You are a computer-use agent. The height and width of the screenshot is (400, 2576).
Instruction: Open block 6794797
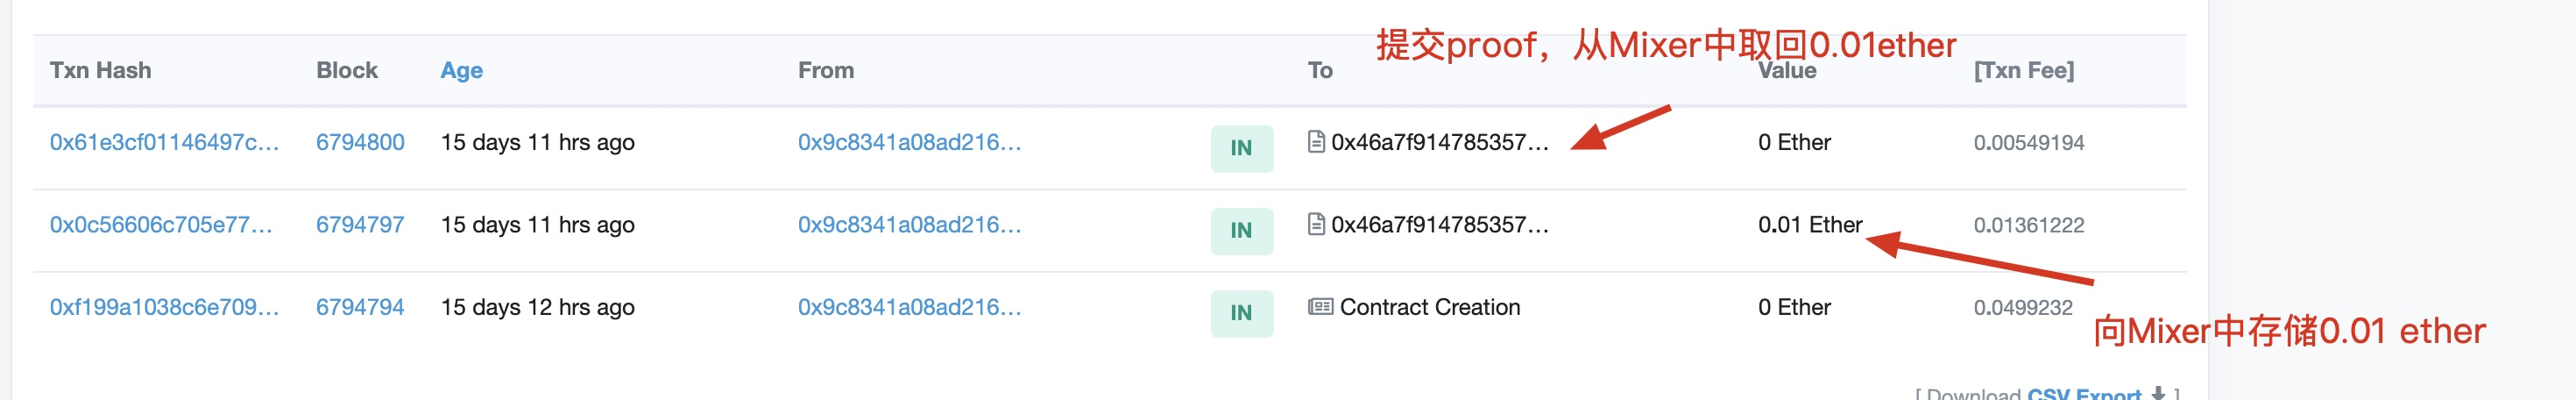tap(360, 225)
